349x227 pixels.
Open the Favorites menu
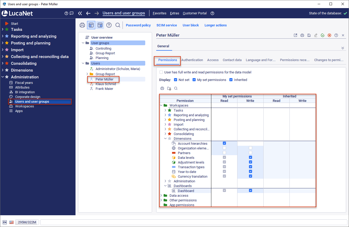[x=160, y=13]
